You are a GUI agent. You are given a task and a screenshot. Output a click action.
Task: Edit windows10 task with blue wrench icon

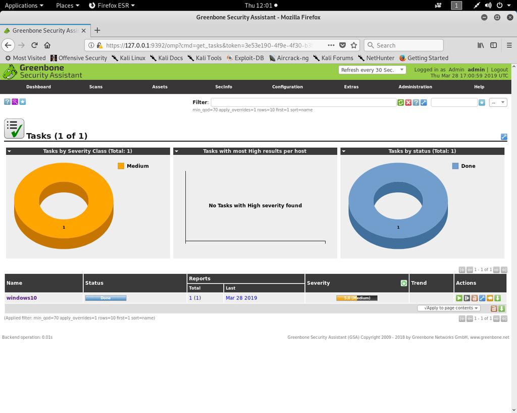point(482,298)
